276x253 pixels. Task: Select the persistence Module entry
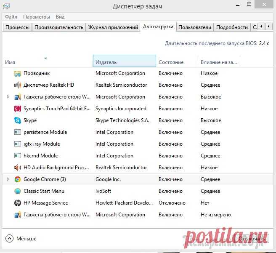(45, 132)
